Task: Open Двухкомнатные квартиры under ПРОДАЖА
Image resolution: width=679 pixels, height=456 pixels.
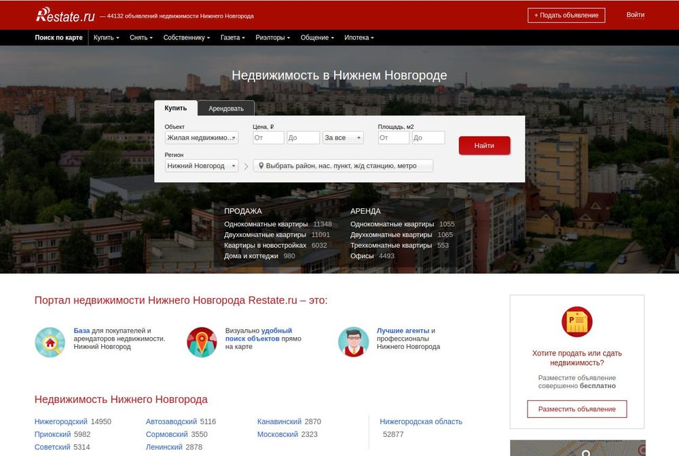Action: [265, 235]
